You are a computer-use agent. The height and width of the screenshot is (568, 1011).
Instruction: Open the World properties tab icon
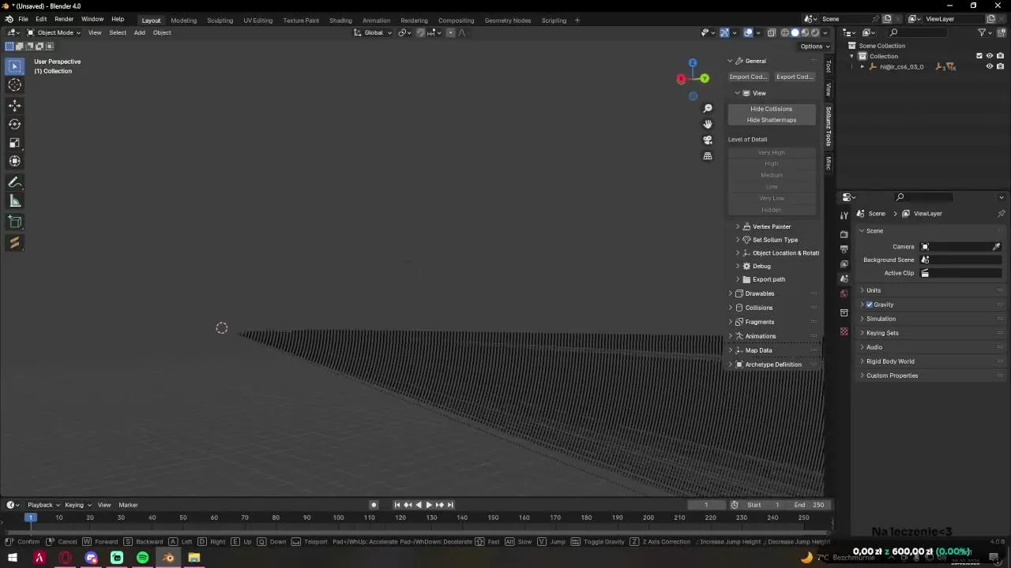[x=844, y=293]
